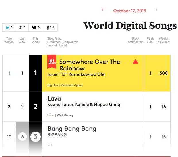Go to next chart week arrow

[x=156, y=10]
